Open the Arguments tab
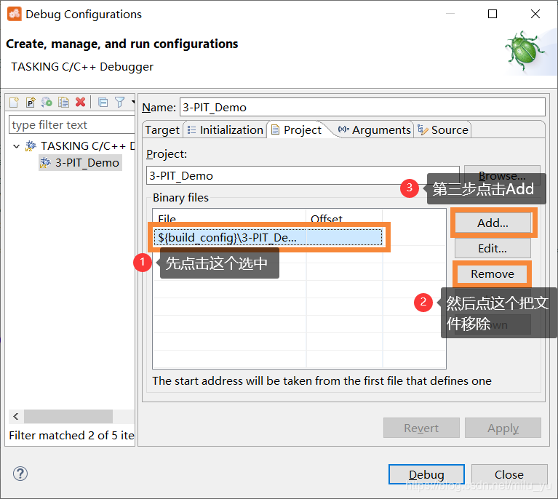The height and width of the screenshot is (499, 558). pos(375,130)
